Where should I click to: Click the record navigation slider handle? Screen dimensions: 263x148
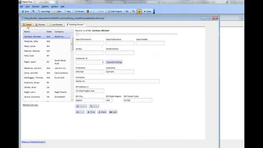[77, 34]
